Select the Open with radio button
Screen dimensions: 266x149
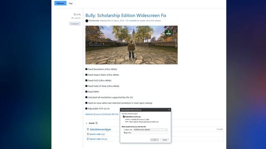[124, 130]
